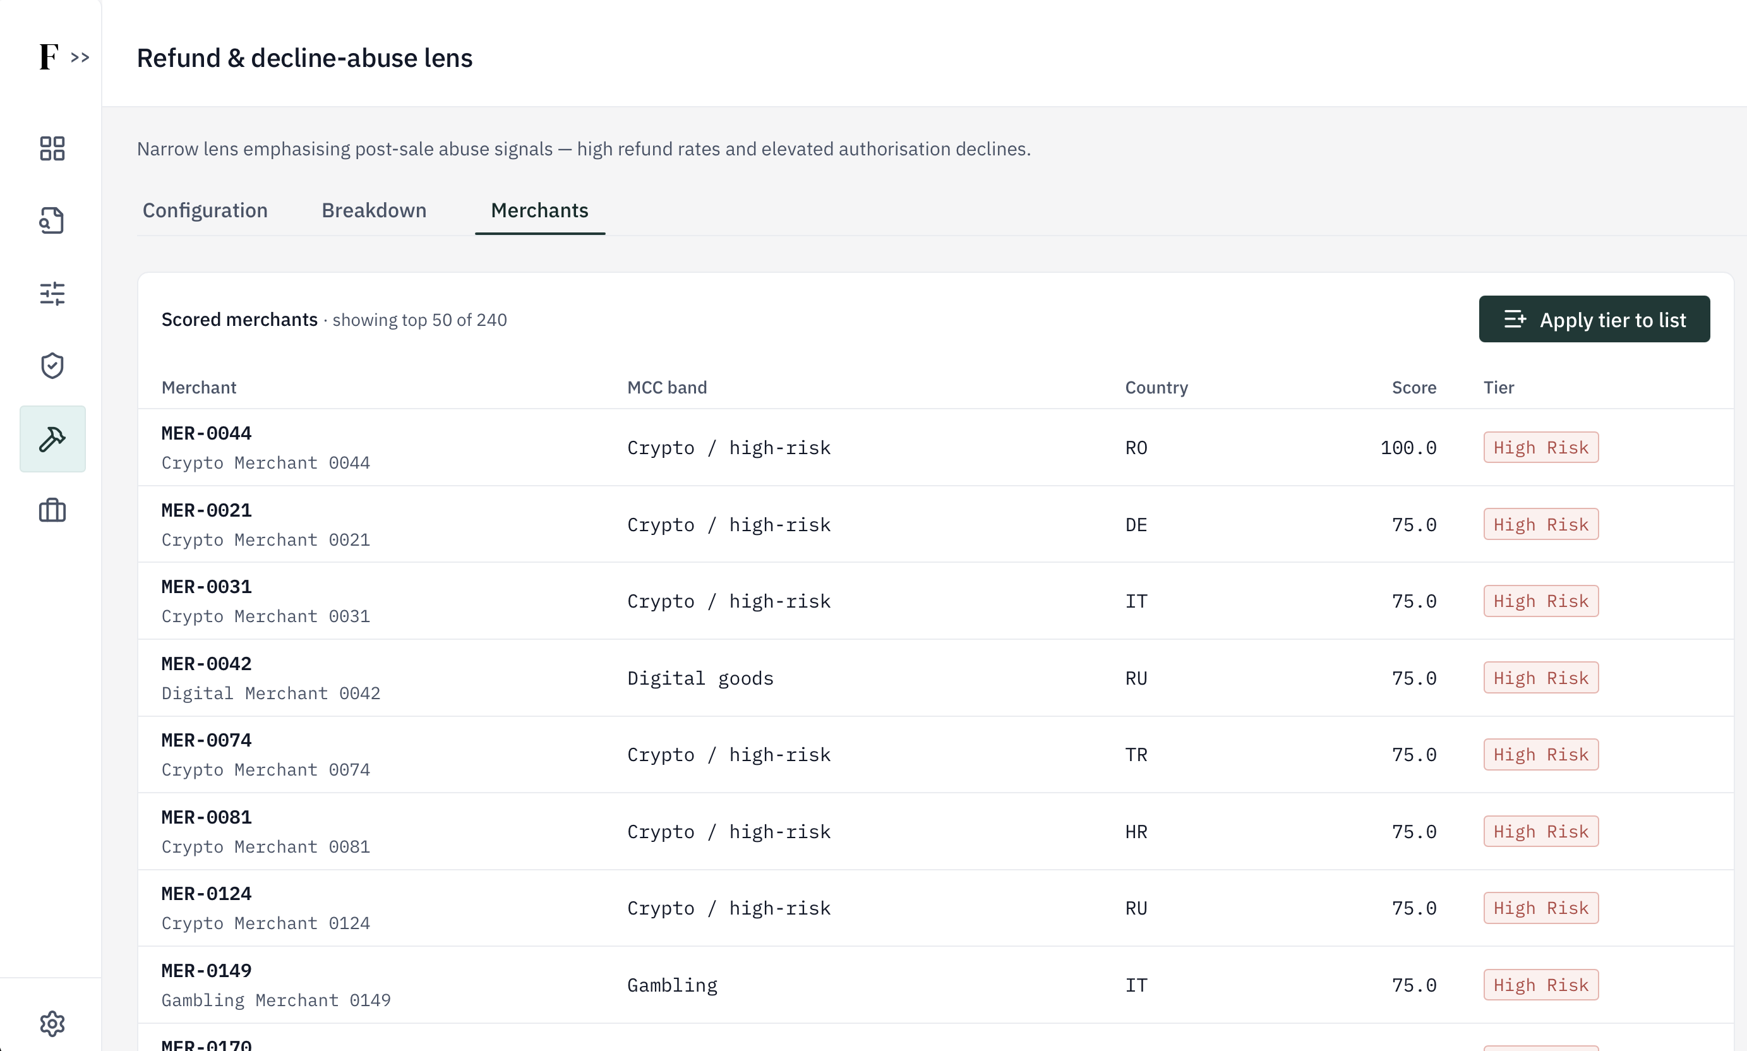Open merchant MER-0031 row
1747x1051 pixels.
click(x=935, y=601)
